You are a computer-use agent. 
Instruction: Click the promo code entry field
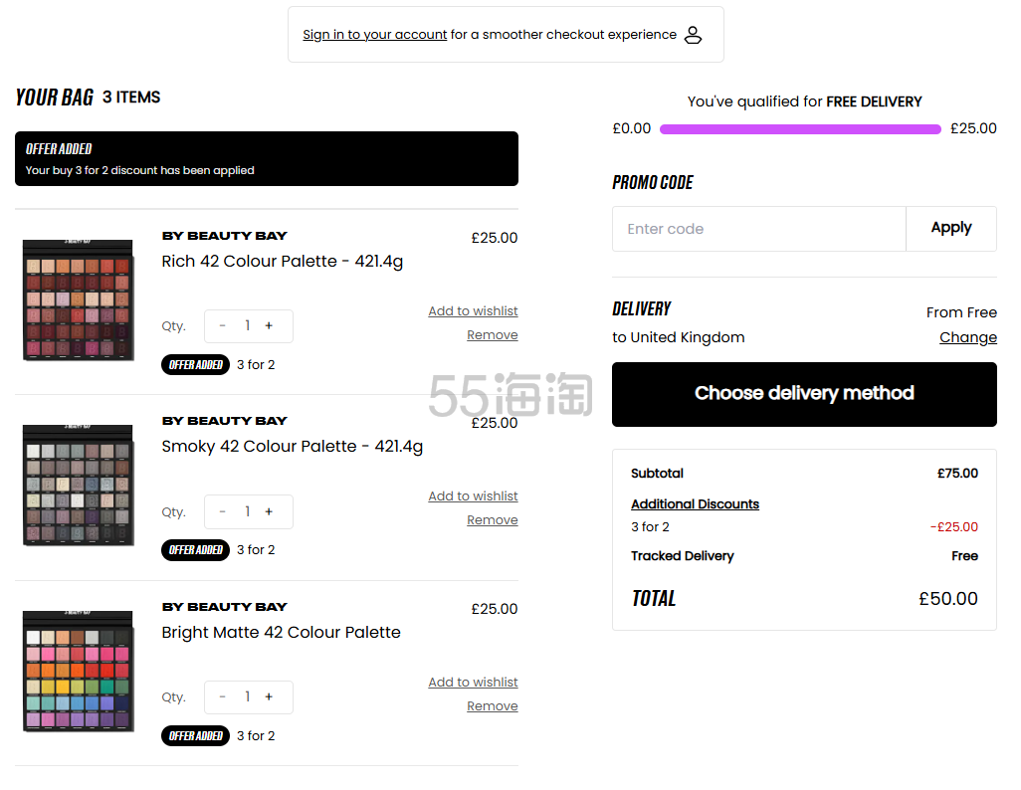pos(758,229)
